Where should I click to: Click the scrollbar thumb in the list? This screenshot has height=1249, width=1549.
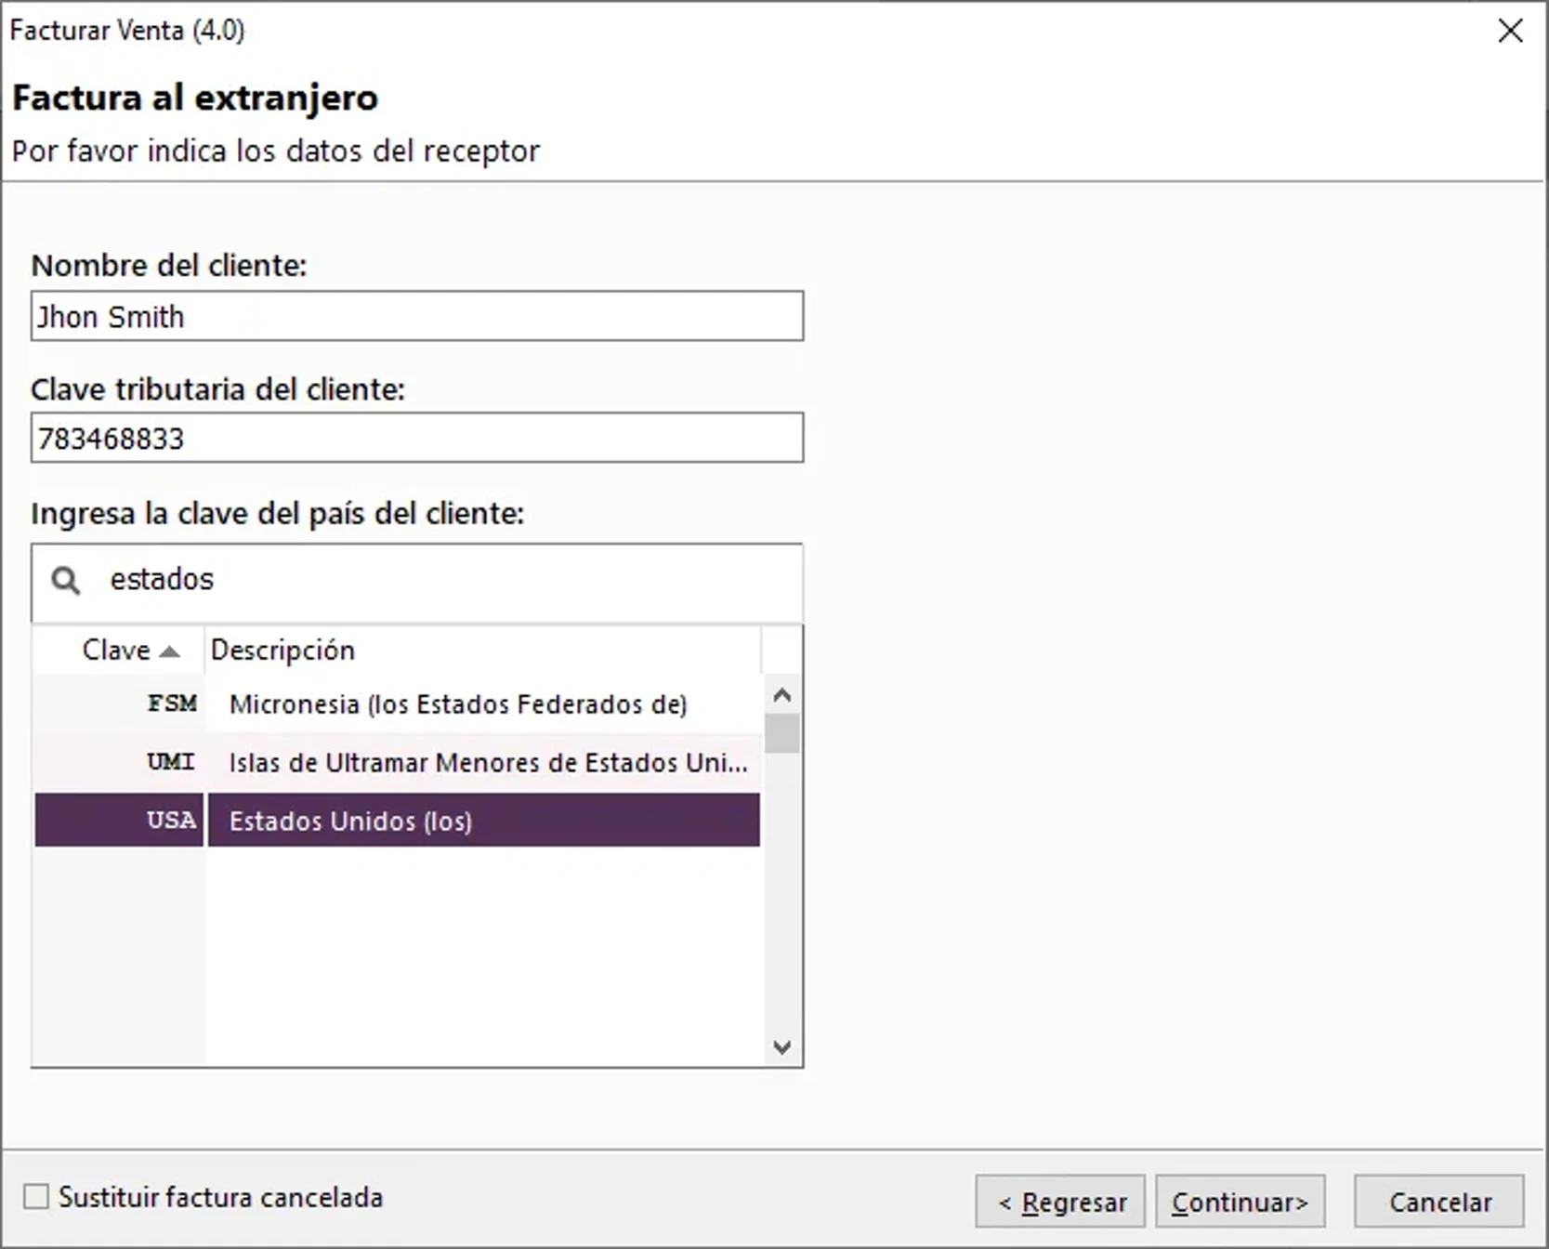click(781, 734)
